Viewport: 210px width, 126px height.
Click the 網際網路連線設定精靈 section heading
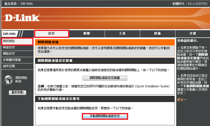pos(55,61)
